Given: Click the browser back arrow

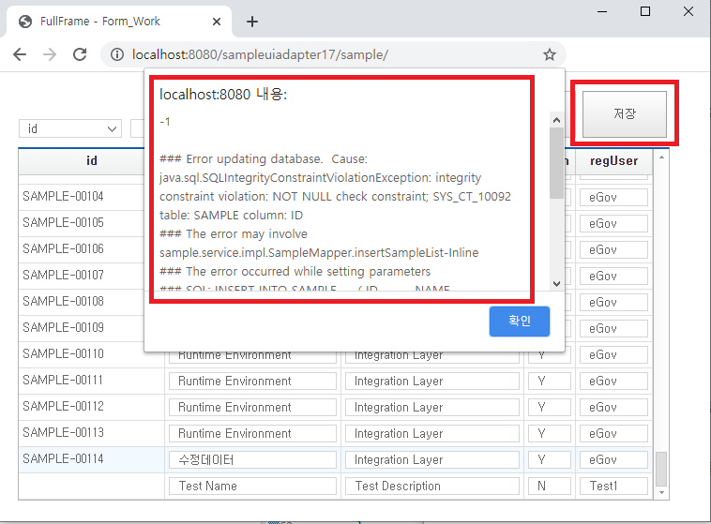Looking at the screenshot, I should (x=20, y=54).
